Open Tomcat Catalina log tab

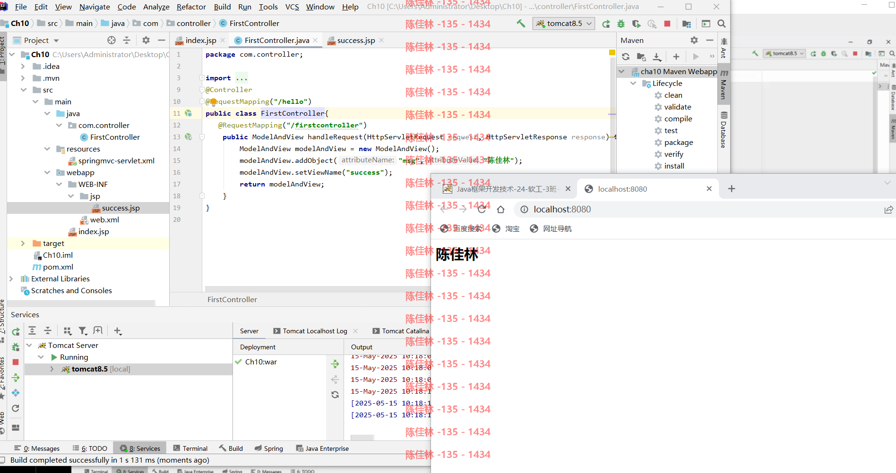pos(401,331)
